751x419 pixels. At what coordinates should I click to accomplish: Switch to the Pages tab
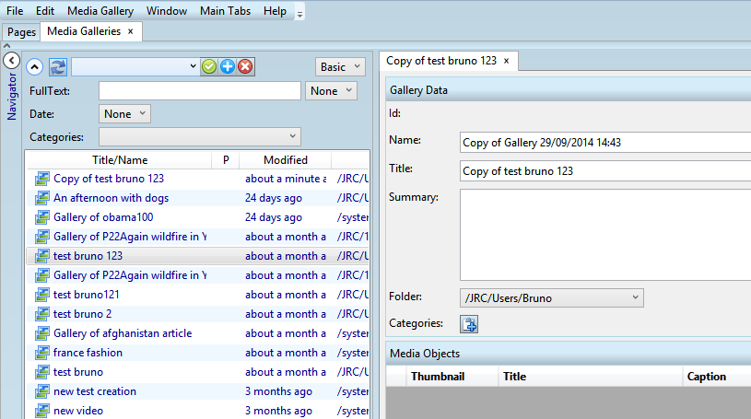click(21, 32)
